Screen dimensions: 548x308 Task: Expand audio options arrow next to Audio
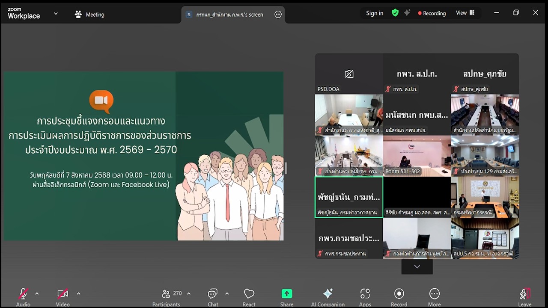[x=37, y=293]
